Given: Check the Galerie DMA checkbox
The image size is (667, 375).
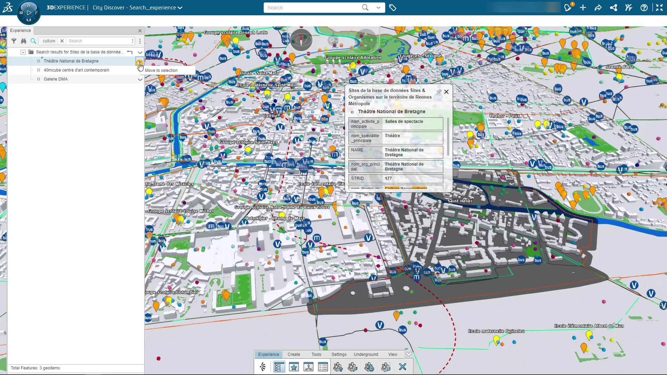Looking at the screenshot, I should tap(39, 79).
